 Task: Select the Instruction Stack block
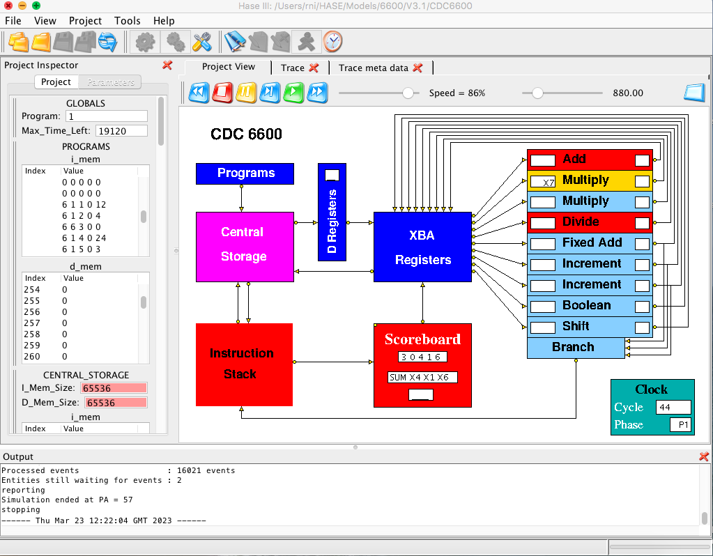(x=244, y=364)
